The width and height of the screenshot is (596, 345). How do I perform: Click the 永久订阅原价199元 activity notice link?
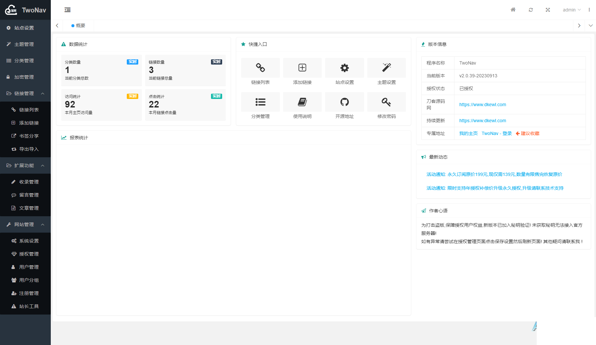point(494,174)
